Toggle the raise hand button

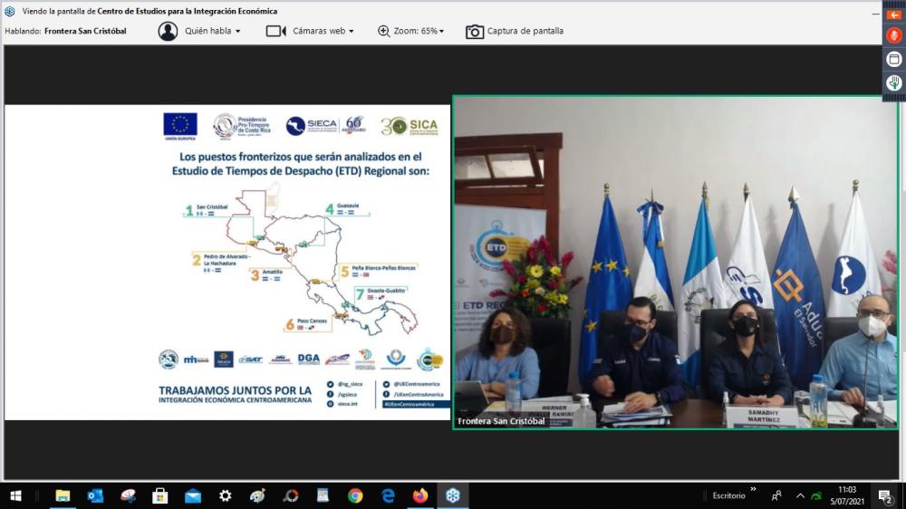[893, 82]
